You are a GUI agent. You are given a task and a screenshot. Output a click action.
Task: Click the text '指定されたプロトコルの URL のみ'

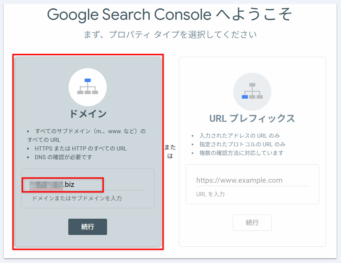(x=243, y=144)
